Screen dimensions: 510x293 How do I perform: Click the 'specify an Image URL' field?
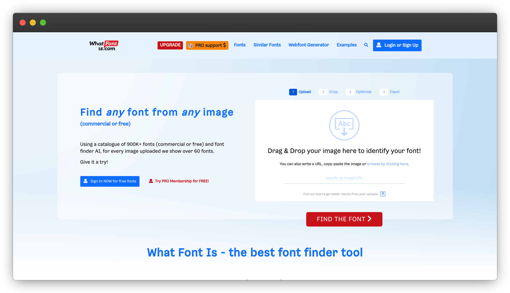click(344, 178)
